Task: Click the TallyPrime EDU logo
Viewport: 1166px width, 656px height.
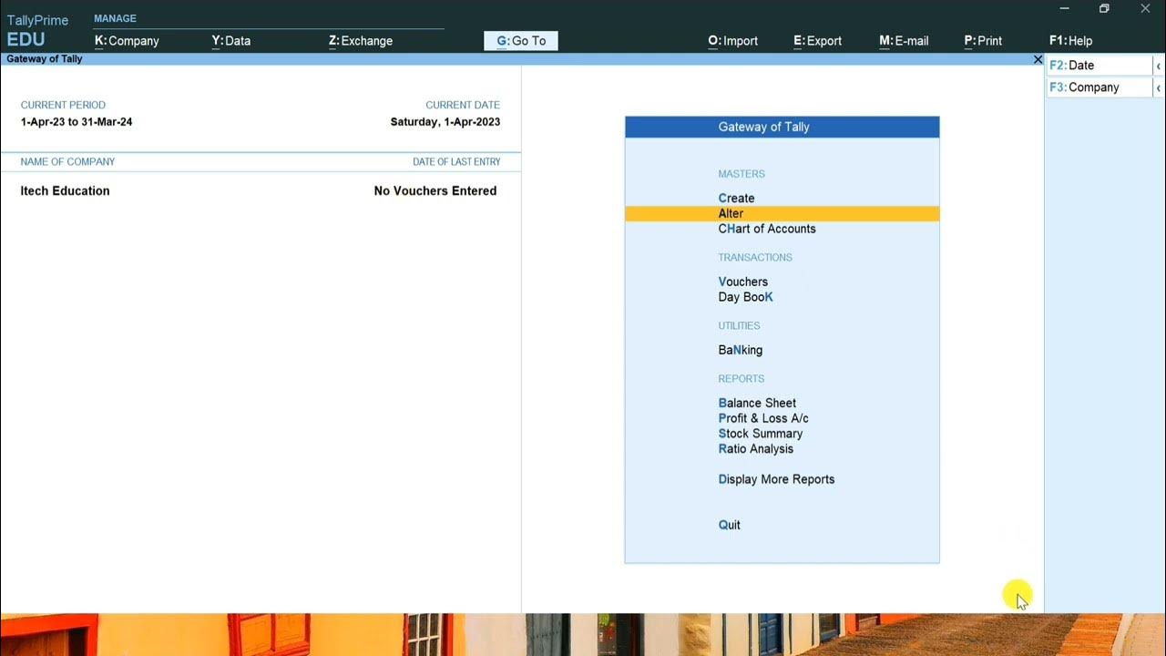Action: click(37, 30)
